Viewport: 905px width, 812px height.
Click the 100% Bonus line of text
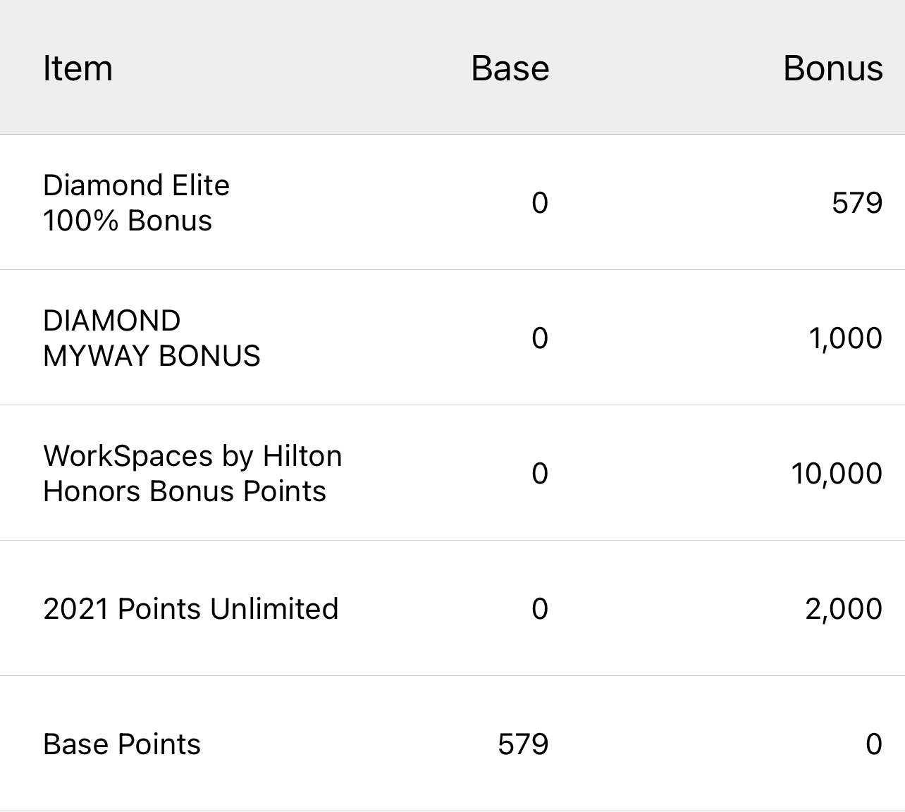pos(127,221)
